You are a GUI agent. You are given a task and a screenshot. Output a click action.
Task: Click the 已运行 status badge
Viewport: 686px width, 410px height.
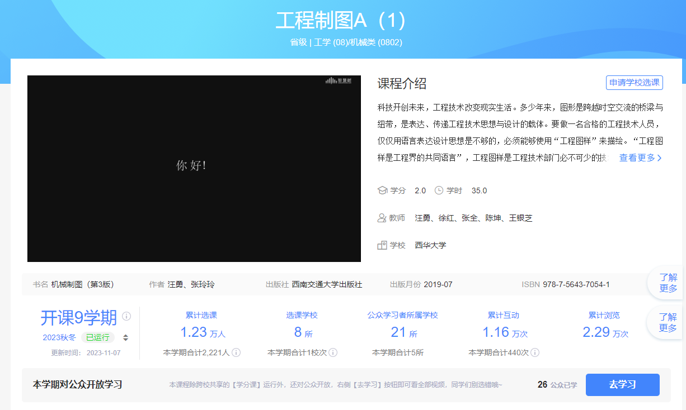[x=97, y=337]
